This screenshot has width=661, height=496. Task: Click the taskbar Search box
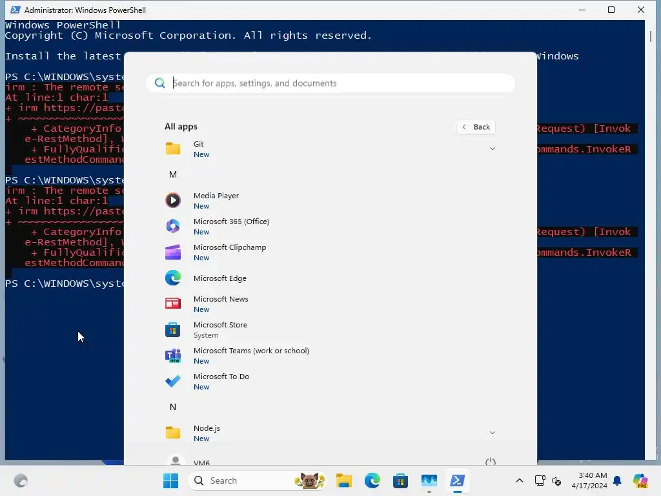point(257,480)
